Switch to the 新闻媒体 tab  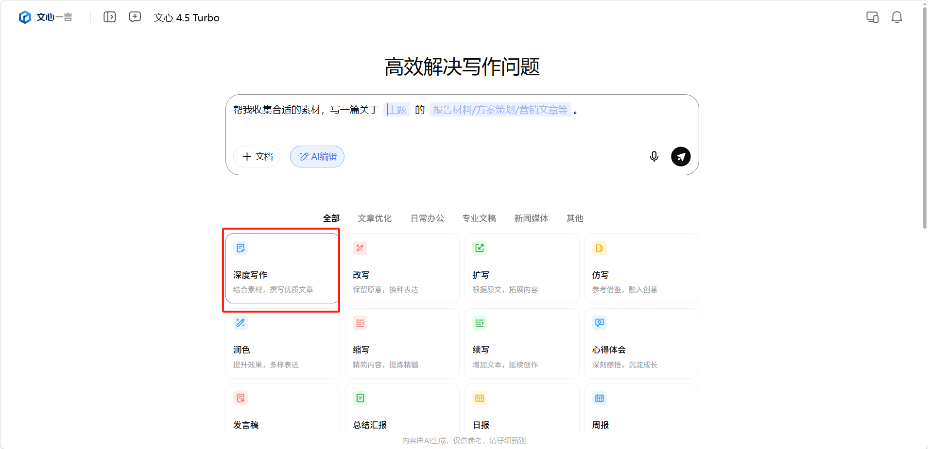click(532, 218)
